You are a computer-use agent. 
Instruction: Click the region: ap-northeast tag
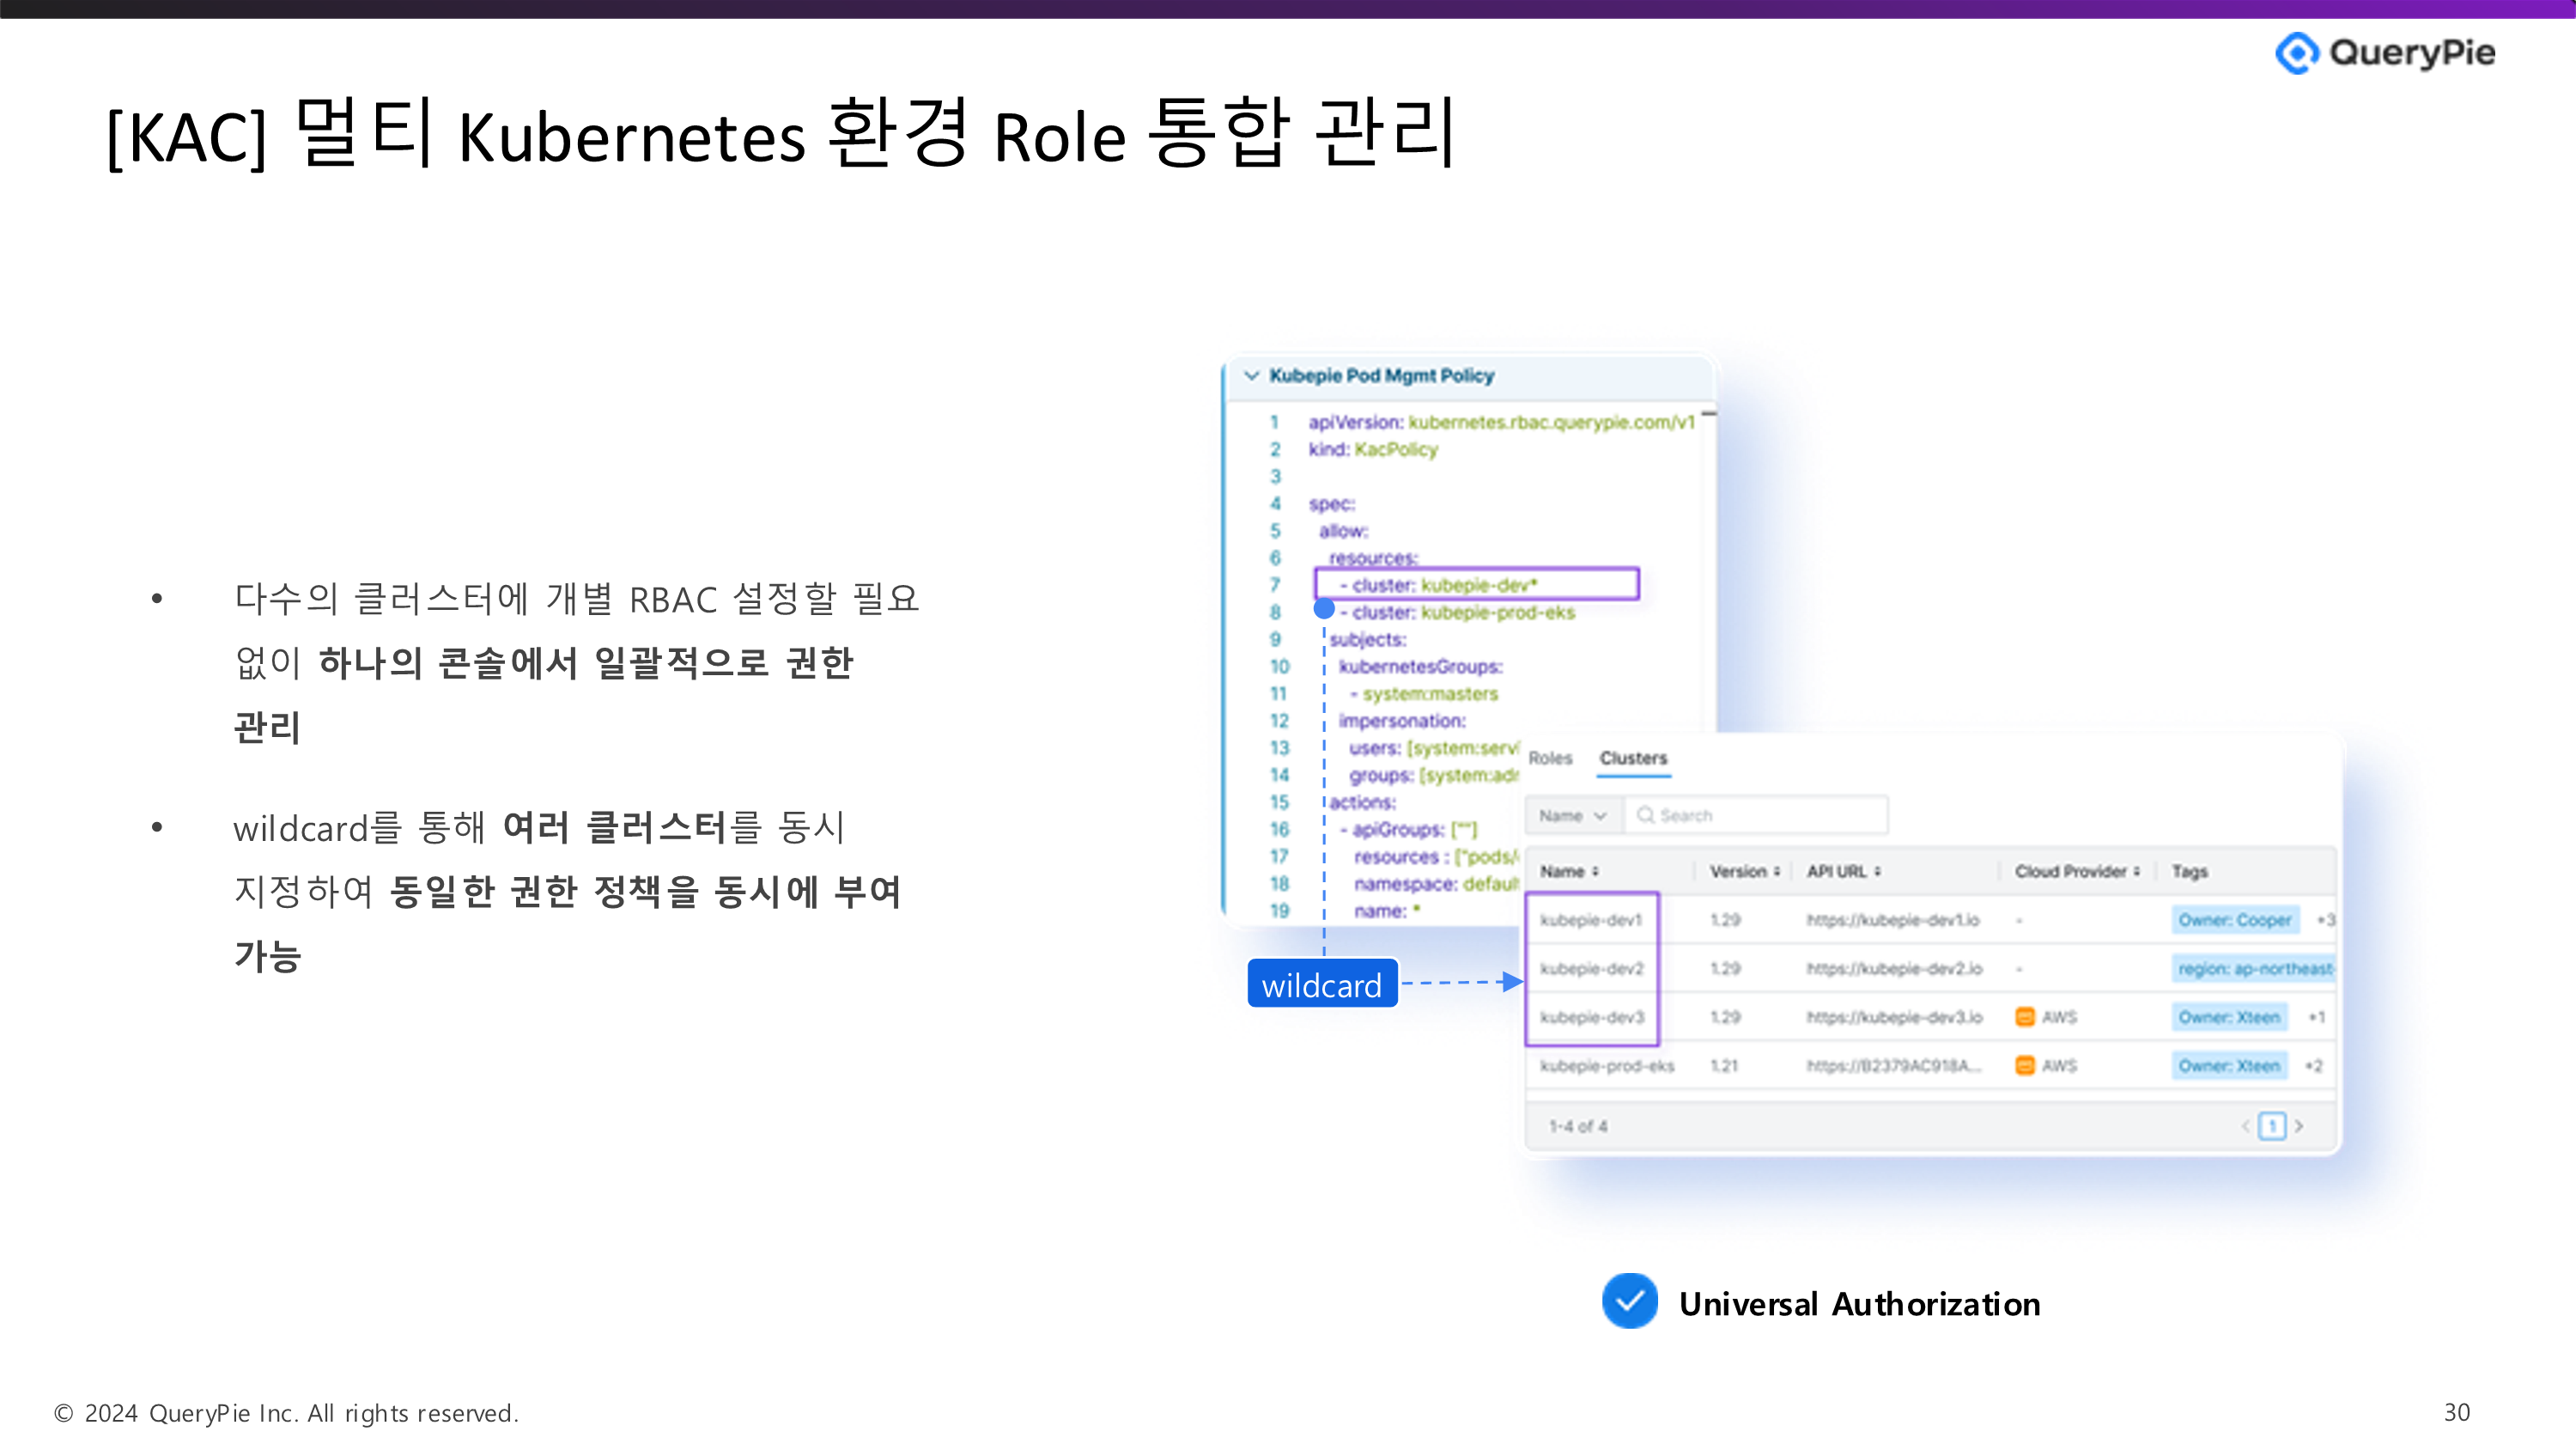2254,969
